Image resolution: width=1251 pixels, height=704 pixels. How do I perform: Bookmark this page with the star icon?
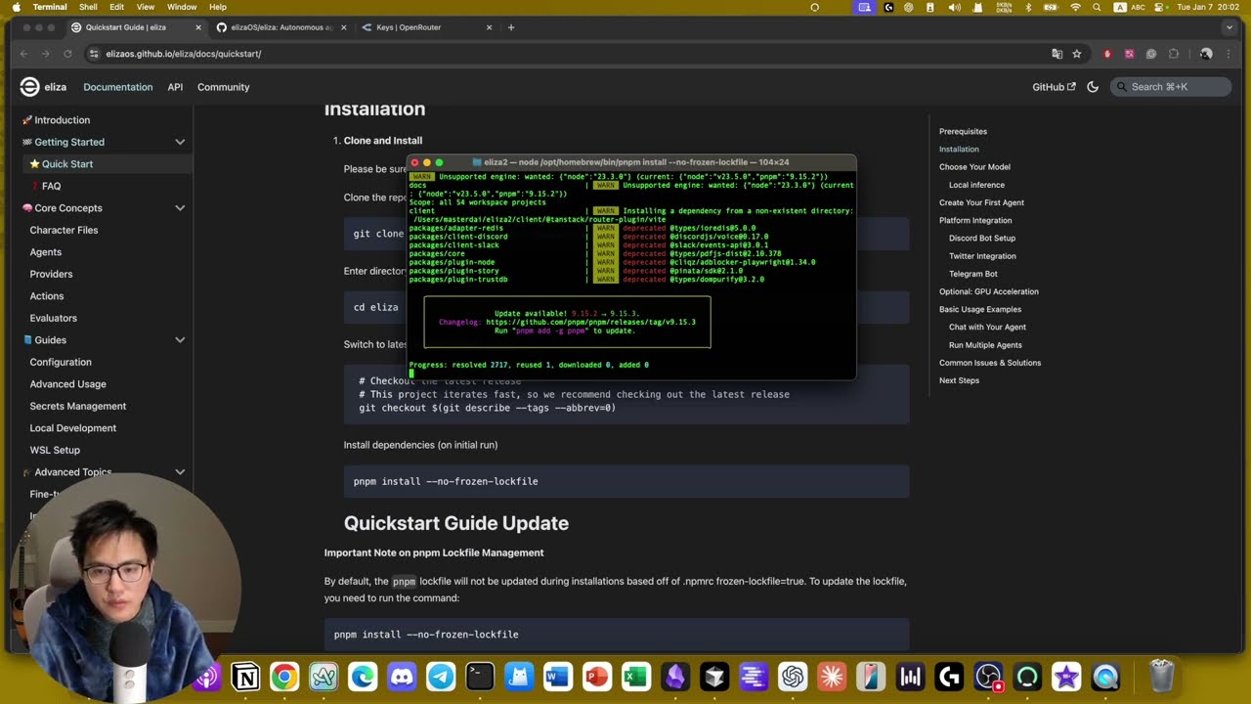pyautogui.click(x=1077, y=54)
